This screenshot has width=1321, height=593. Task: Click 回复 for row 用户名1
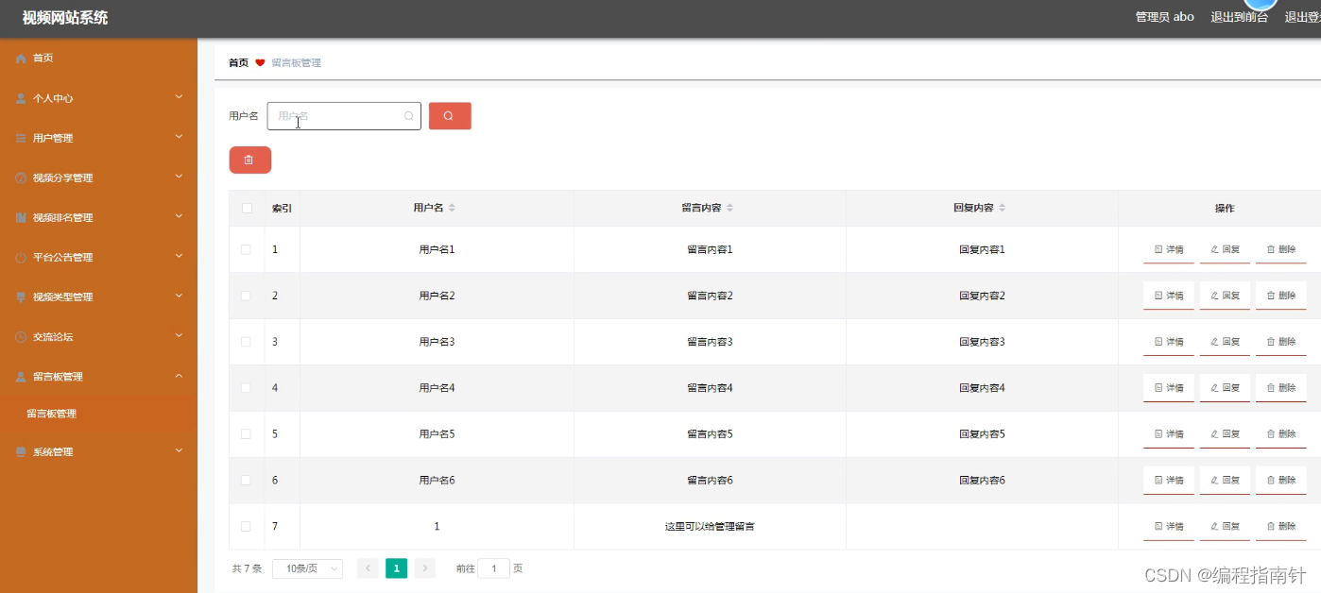1225,249
